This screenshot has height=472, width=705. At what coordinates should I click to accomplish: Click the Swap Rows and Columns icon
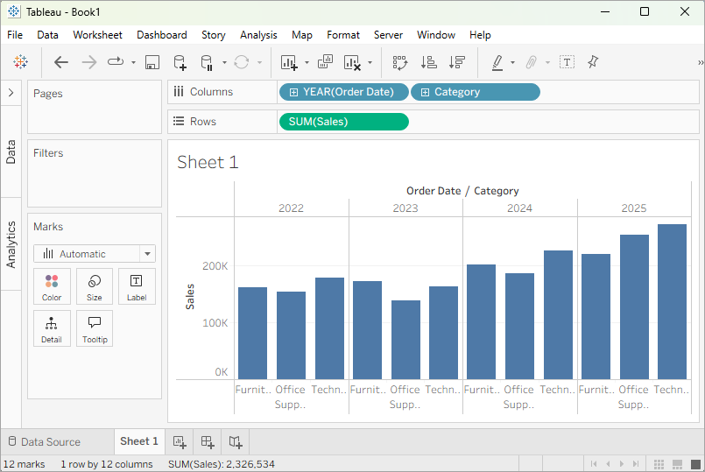click(400, 62)
